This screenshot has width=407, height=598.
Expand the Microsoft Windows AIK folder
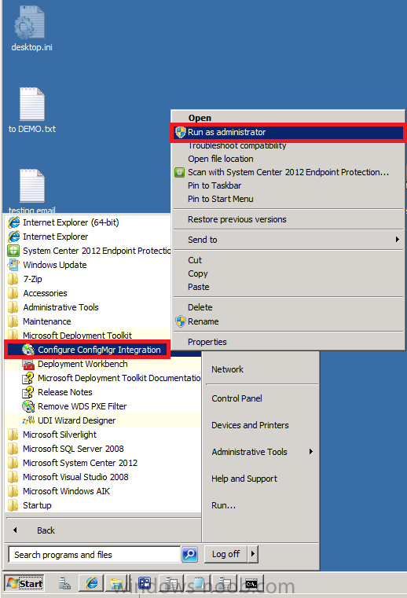pos(66,491)
